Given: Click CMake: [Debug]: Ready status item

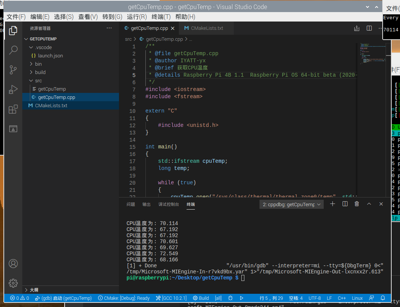Looking at the screenshot, I should point(124,298).
